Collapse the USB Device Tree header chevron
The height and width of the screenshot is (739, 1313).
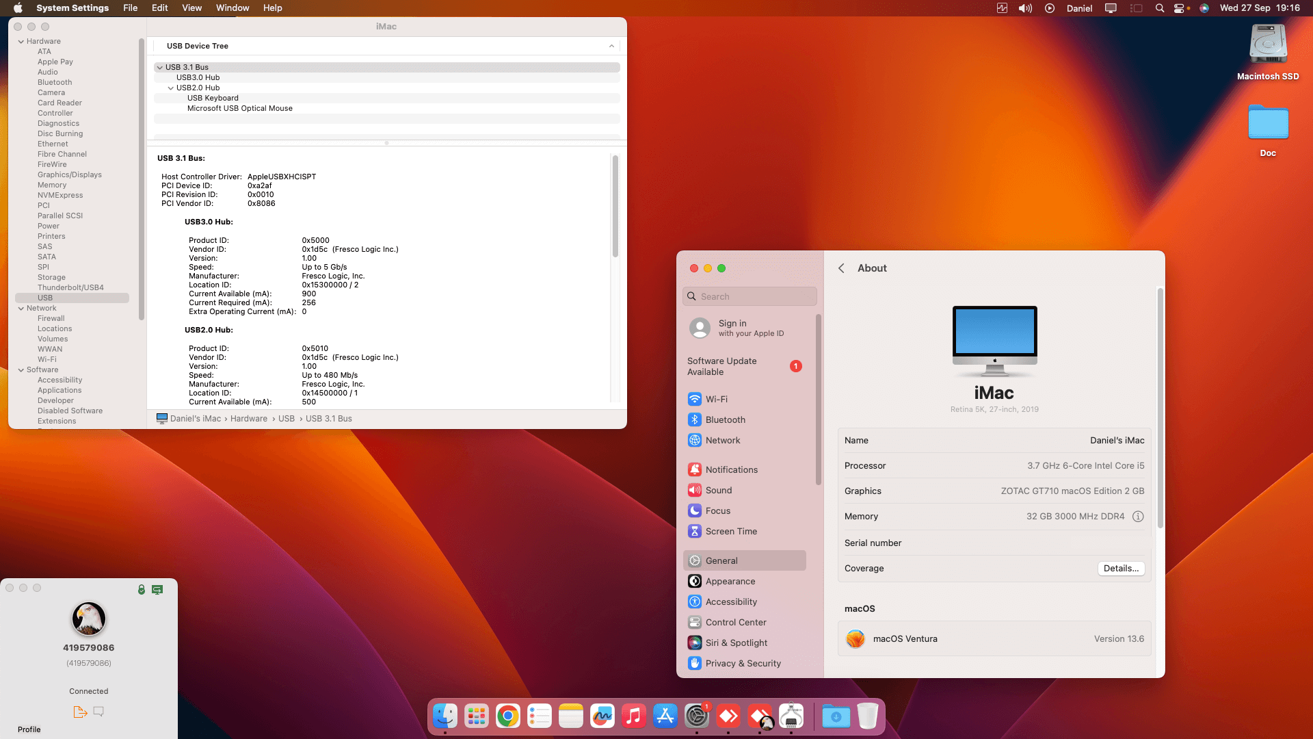click(611, 46)
